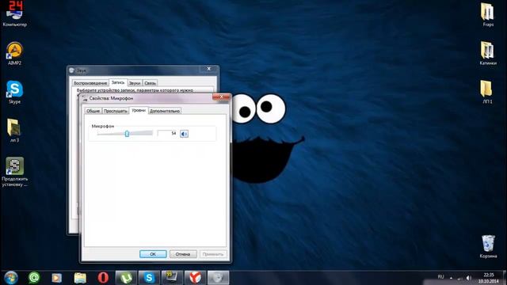Switch to uTorrent in the taskbar

click(126, 278)
